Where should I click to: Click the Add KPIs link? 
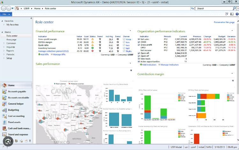click(x=43, y=55)
